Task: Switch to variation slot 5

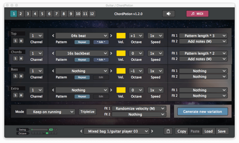Action: [x=42, y=14]
